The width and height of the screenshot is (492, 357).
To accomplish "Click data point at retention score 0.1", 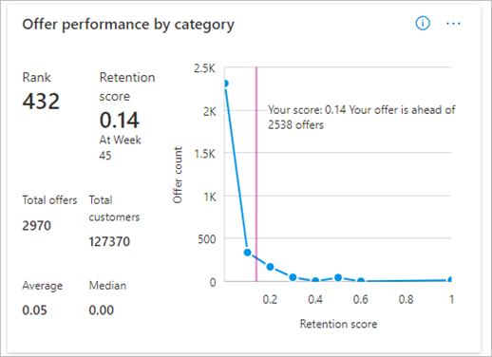I will (x=248, y=253).
